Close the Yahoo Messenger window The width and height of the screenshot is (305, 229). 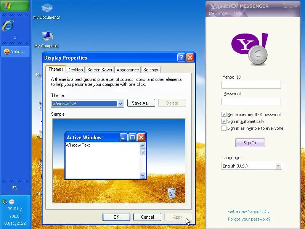click(x=296, y=6)
